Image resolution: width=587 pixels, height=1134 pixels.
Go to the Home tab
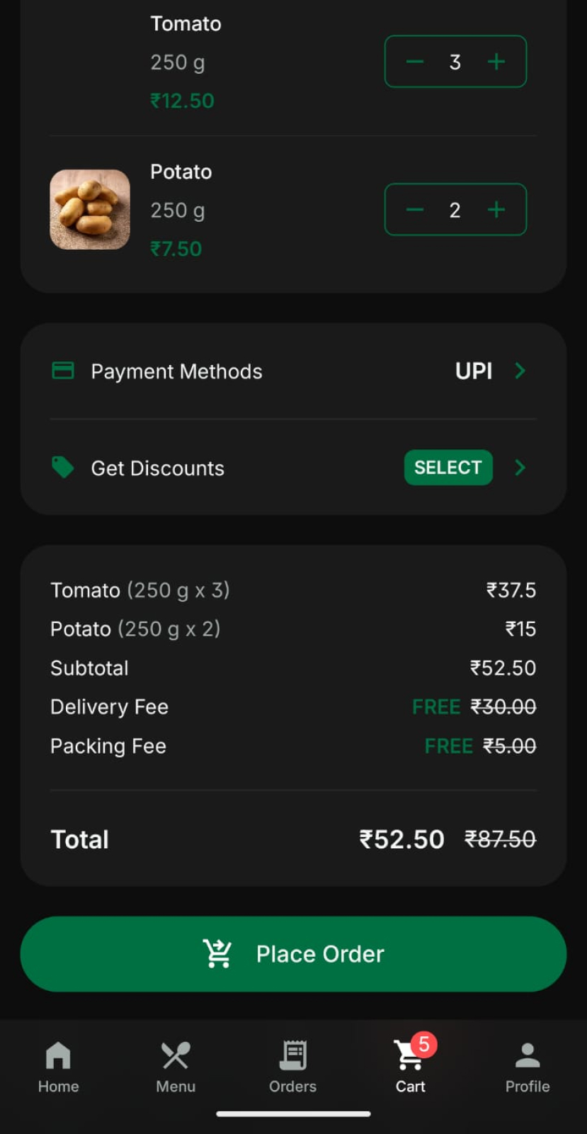pyautogui.click(x=58, y=1065)
